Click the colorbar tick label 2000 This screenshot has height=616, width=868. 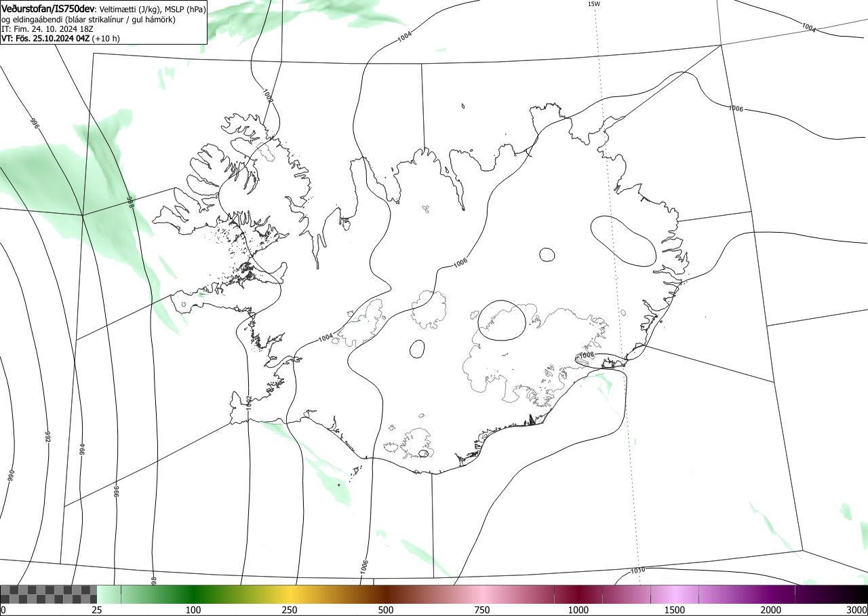click(x=771, y=610)
